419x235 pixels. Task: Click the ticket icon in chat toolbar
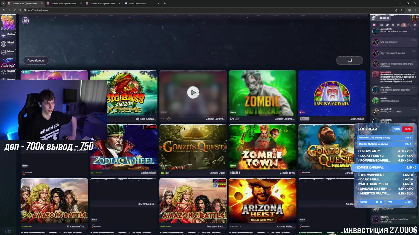tap(387, 25)
